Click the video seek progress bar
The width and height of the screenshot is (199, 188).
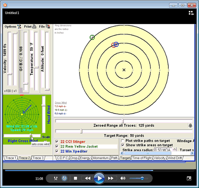pos(99,171)
